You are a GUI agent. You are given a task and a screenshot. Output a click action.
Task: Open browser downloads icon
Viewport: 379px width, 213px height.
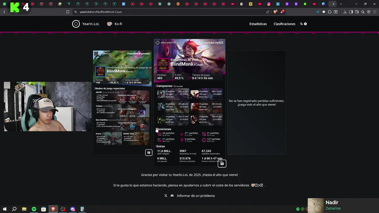click(x=345, y=12)
